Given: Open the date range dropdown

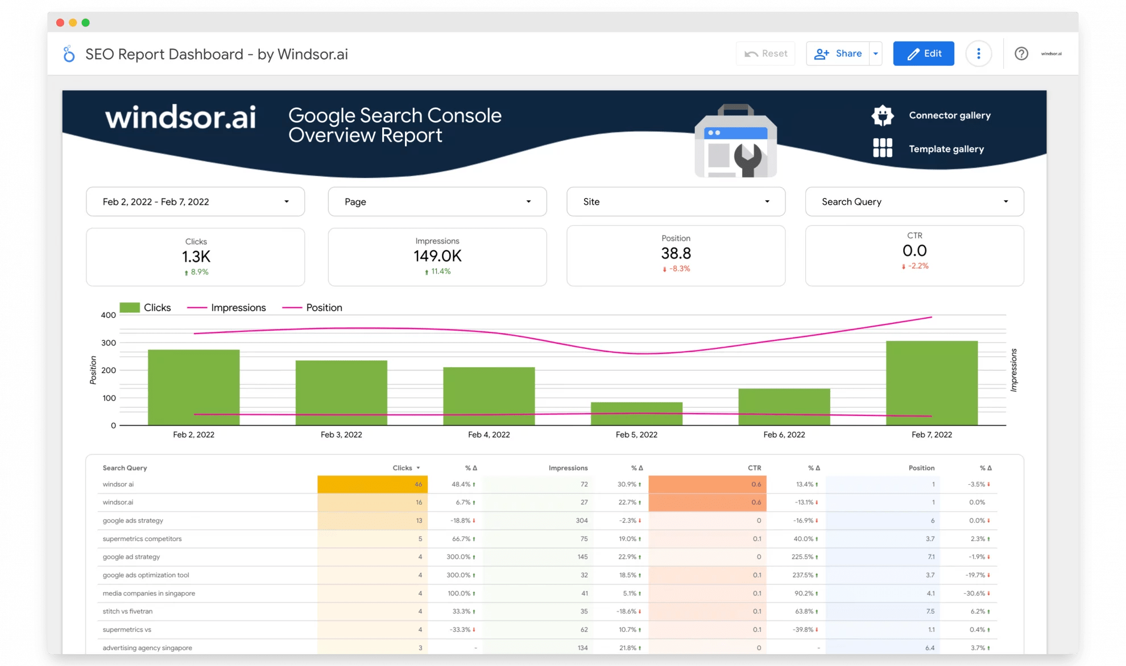Looking at the screenshot, I should coord(195,202).
